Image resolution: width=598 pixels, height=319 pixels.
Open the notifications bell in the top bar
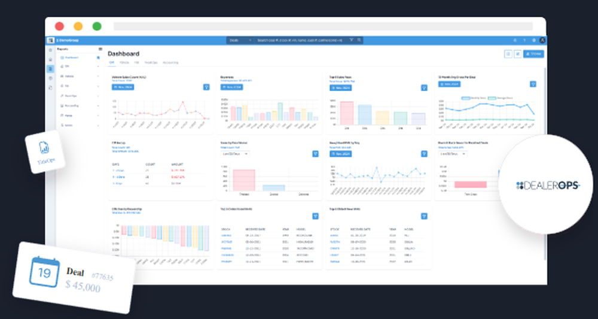515,40
